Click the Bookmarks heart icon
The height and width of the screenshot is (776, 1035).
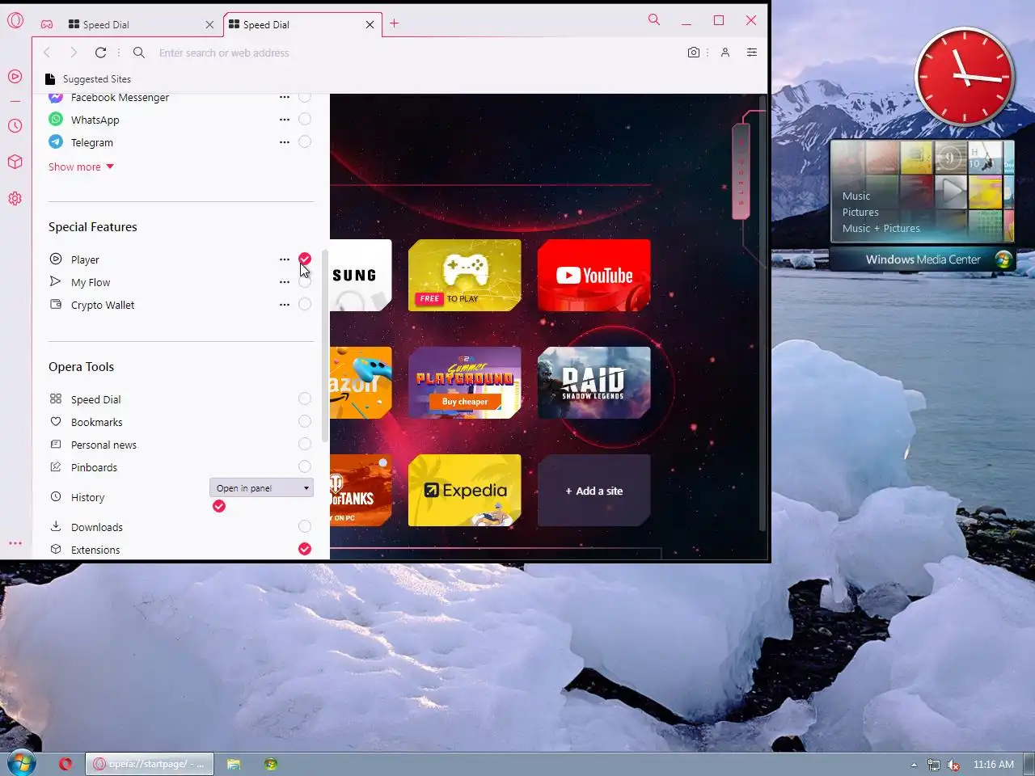(x=56, y=421)
